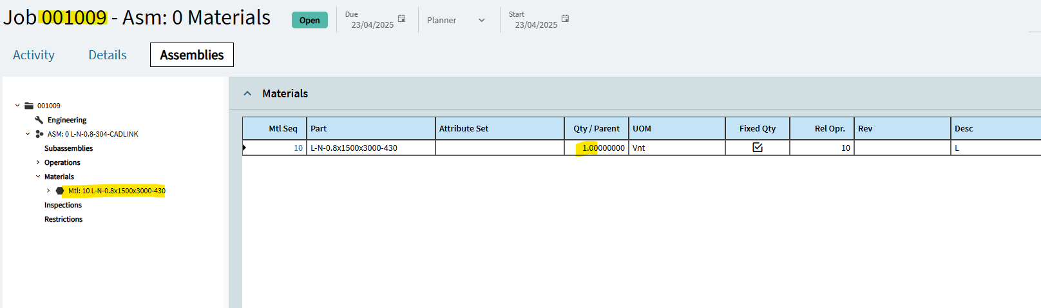Click the Engineering wrench icon
Screen dimensions: 1041x308
[x=39, y=120]
